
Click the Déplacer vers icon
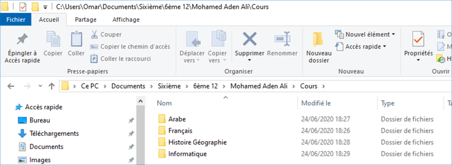(x=192, y=39)
